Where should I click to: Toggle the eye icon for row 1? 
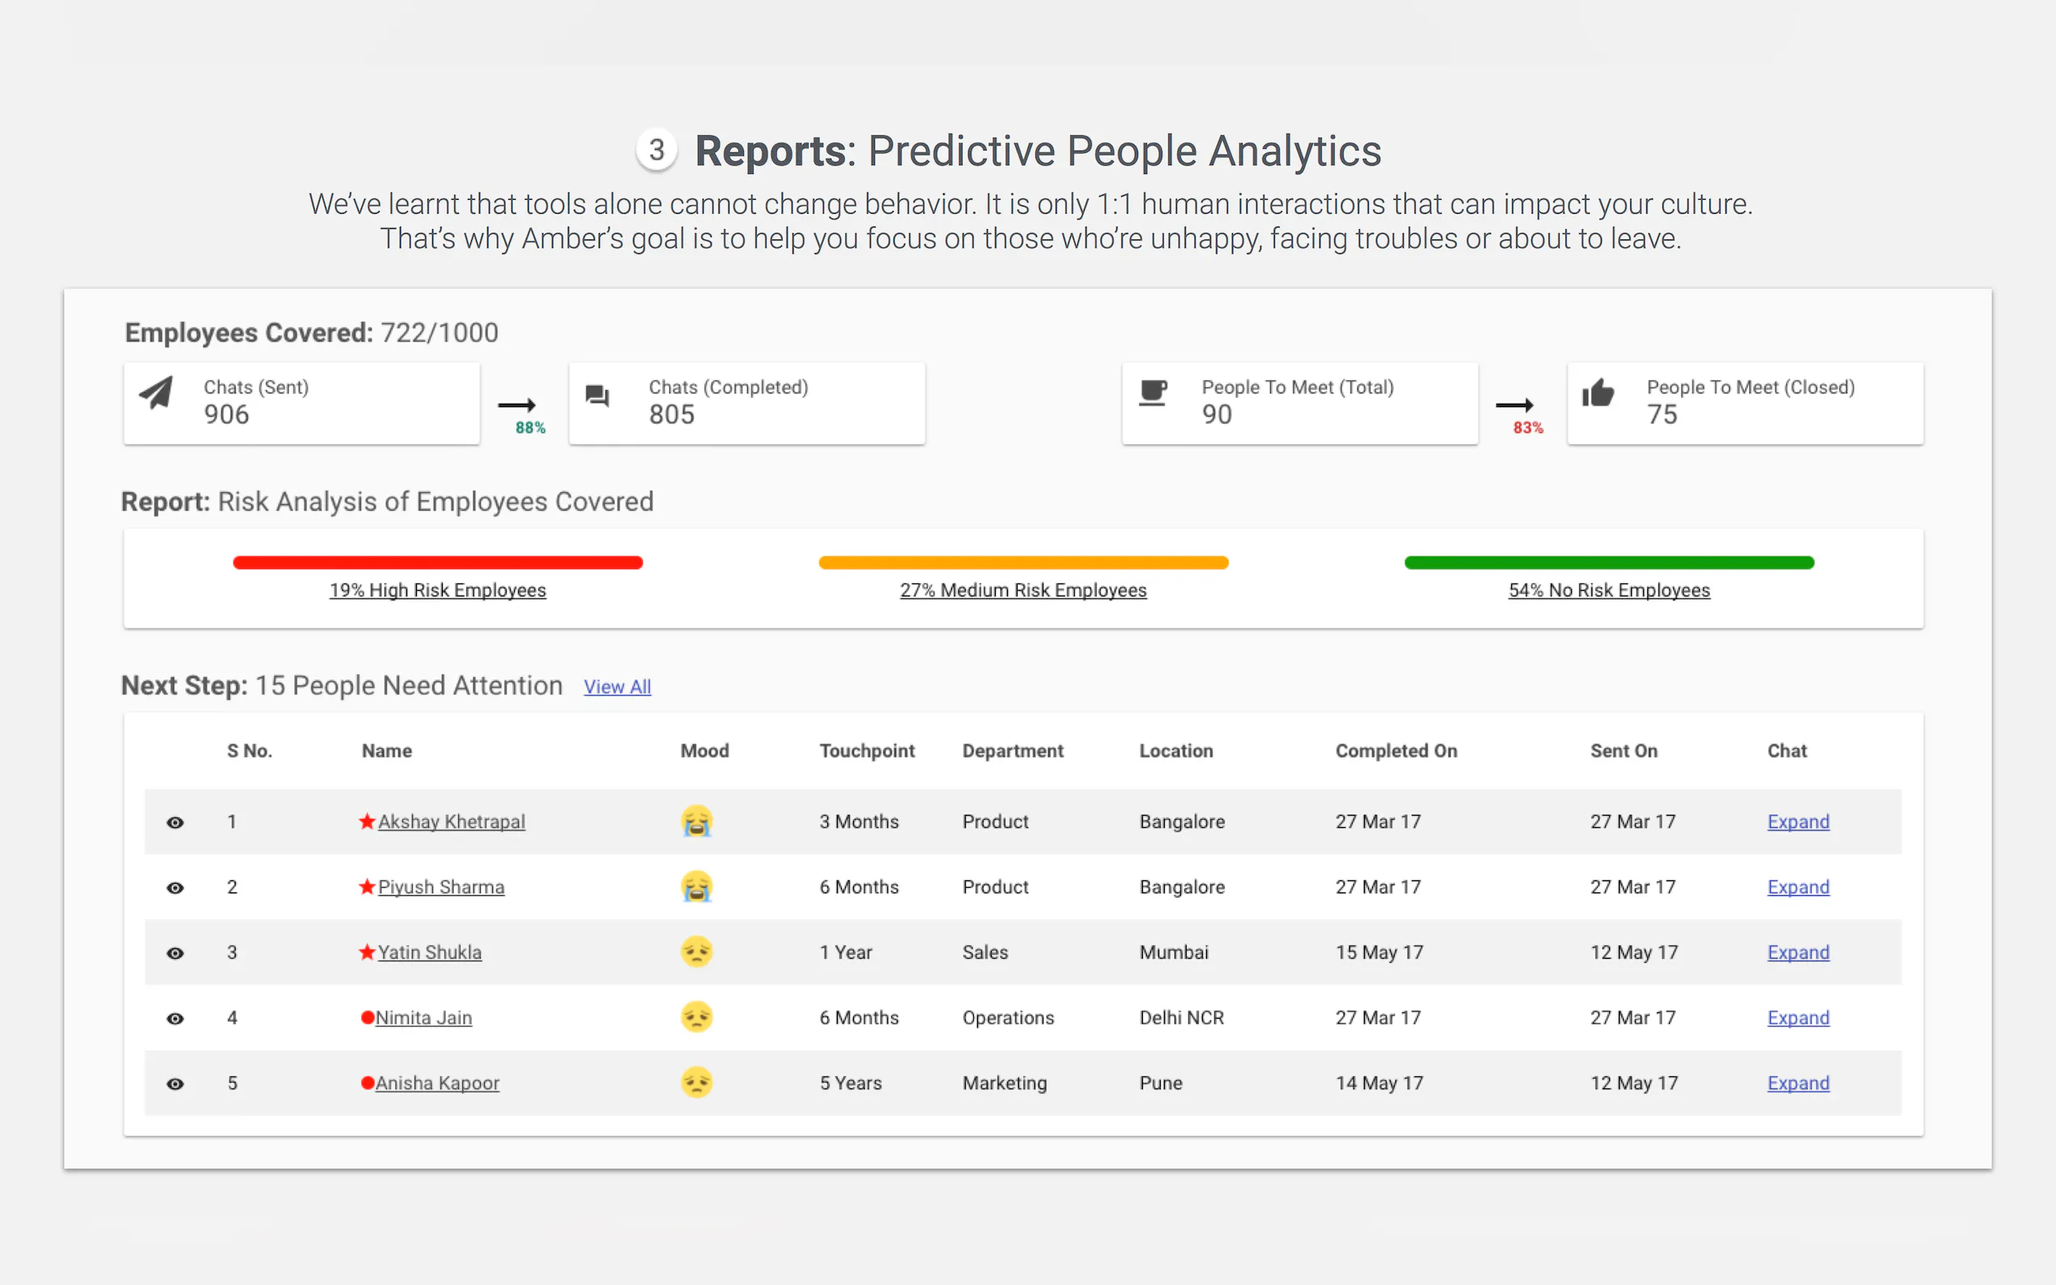point(175,823)
